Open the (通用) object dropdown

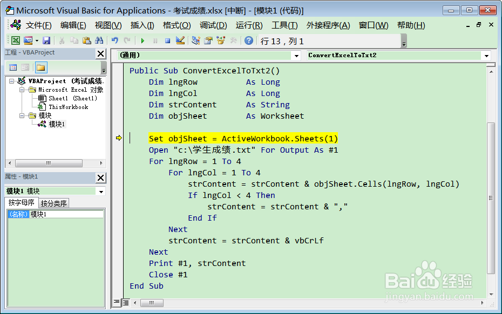[296, 56]
